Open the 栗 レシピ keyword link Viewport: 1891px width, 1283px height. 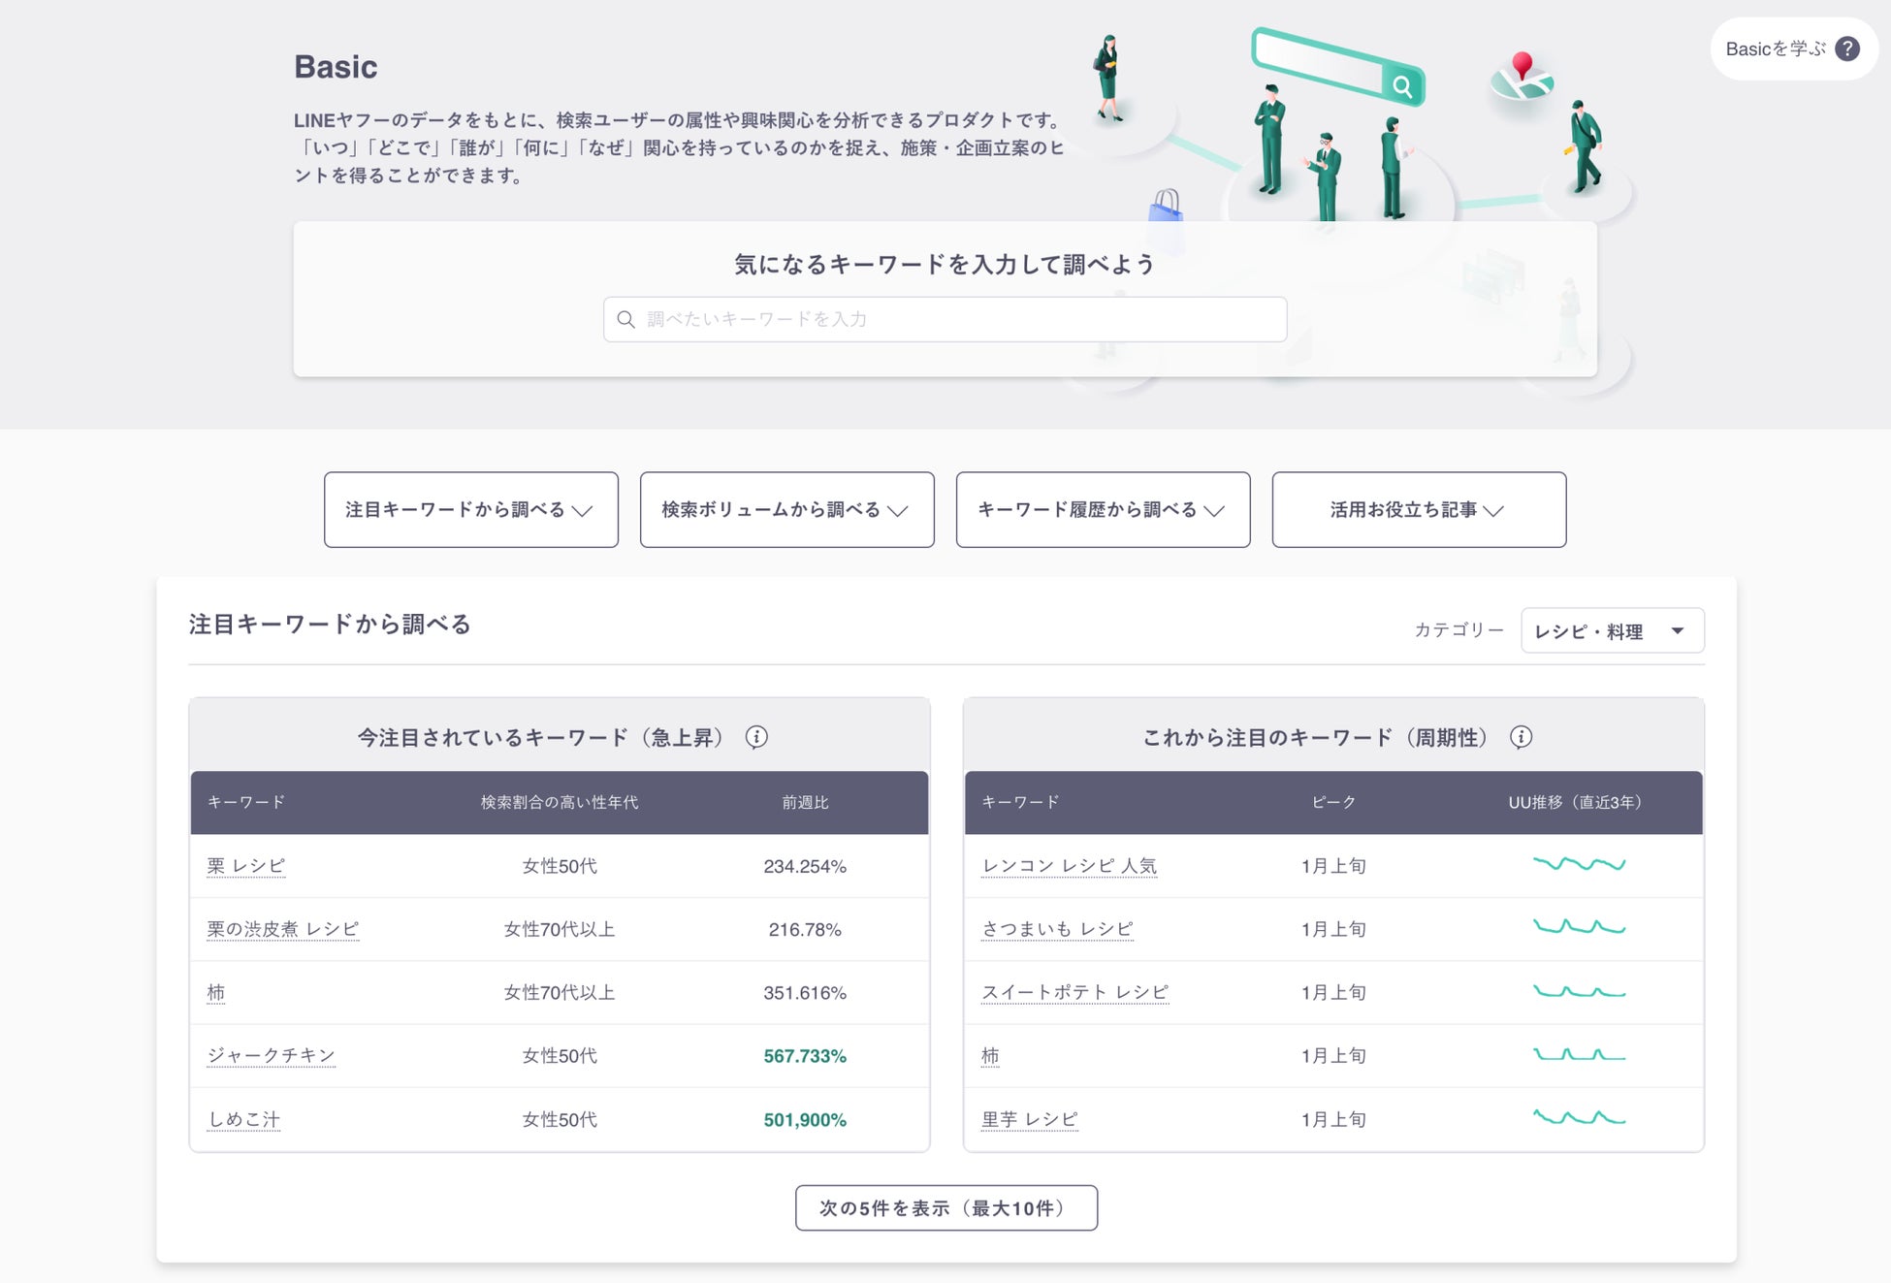246,866
